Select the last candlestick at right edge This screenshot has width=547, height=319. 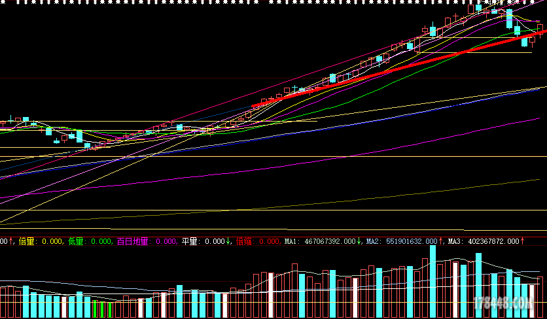point(540,29)
